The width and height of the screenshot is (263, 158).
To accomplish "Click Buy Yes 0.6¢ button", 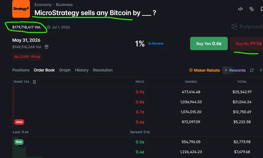I will click(209, 43).
